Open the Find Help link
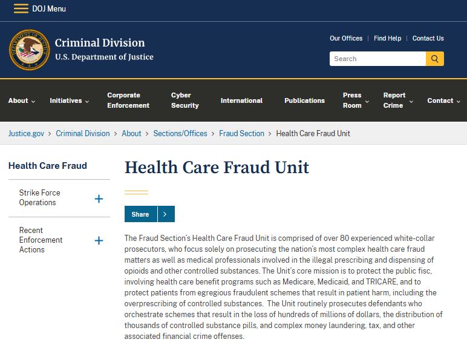Screen dimensions: 467x345 point(387,38)
